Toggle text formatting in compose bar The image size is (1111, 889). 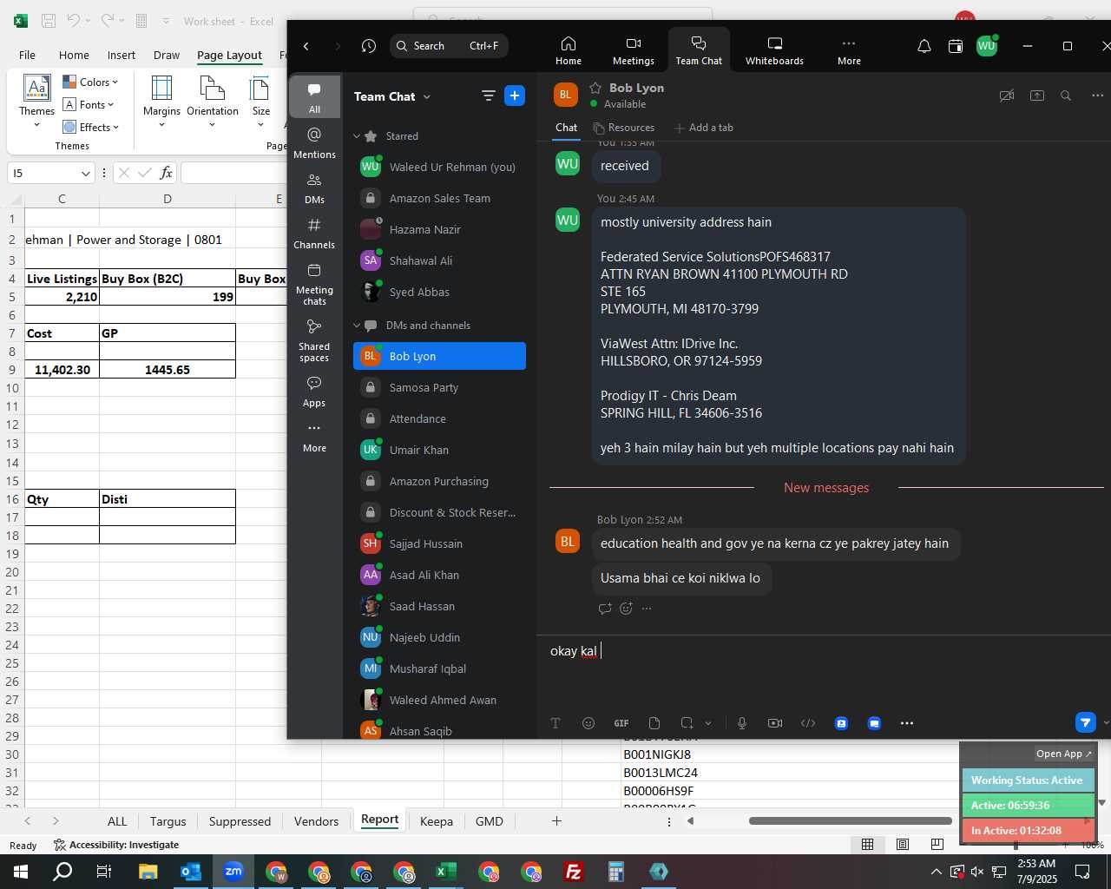click(x=555, y=723)
